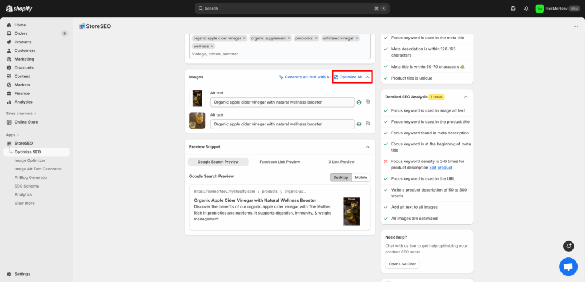This screenshot has height=282, width=585.
Task: Open the notifications bell icon
Action: coord(526,9)
